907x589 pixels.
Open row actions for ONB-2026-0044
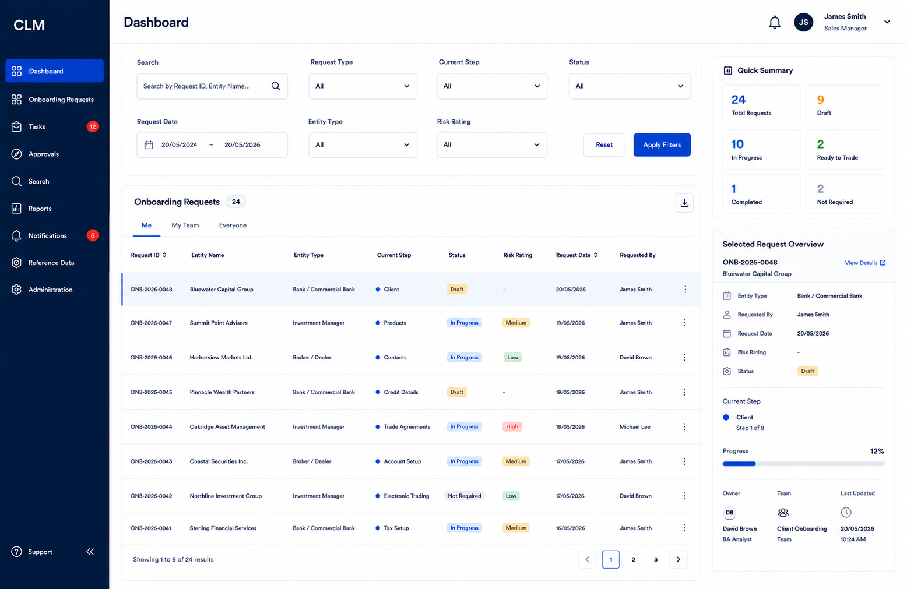tap(684, 427)
